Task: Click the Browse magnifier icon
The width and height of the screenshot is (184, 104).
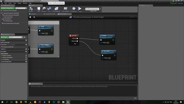Action: pyautogui.click(x=44, y=9)
